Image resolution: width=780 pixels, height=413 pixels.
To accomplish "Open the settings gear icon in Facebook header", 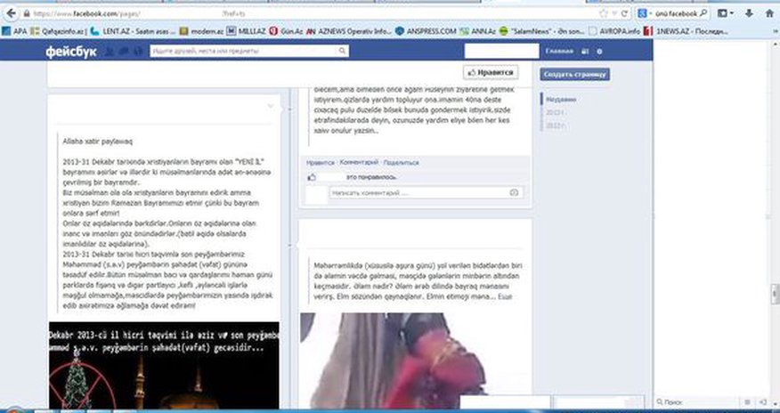I will click(599, 52).
